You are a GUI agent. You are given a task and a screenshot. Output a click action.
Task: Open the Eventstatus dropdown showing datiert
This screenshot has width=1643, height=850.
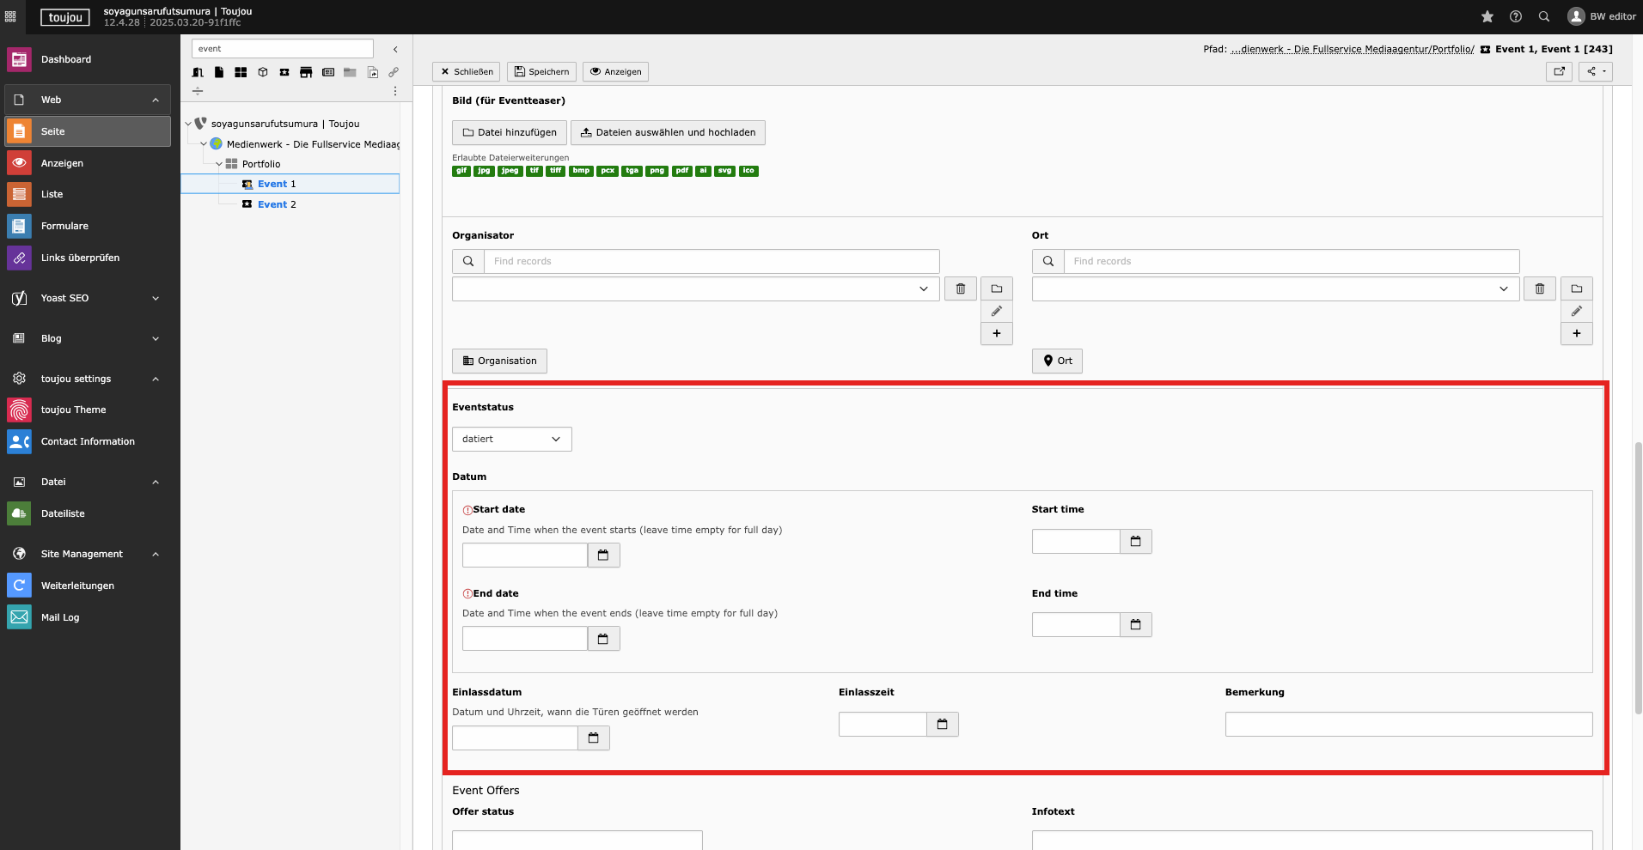tap(511, 440)
